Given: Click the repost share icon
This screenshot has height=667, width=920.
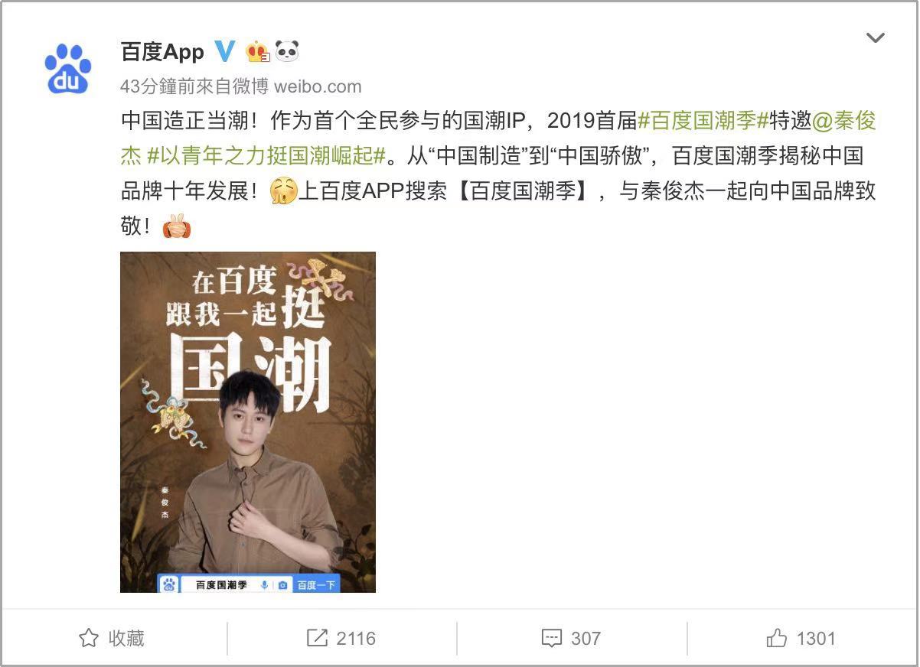Looking at the screenshot, I should point(317,638).
